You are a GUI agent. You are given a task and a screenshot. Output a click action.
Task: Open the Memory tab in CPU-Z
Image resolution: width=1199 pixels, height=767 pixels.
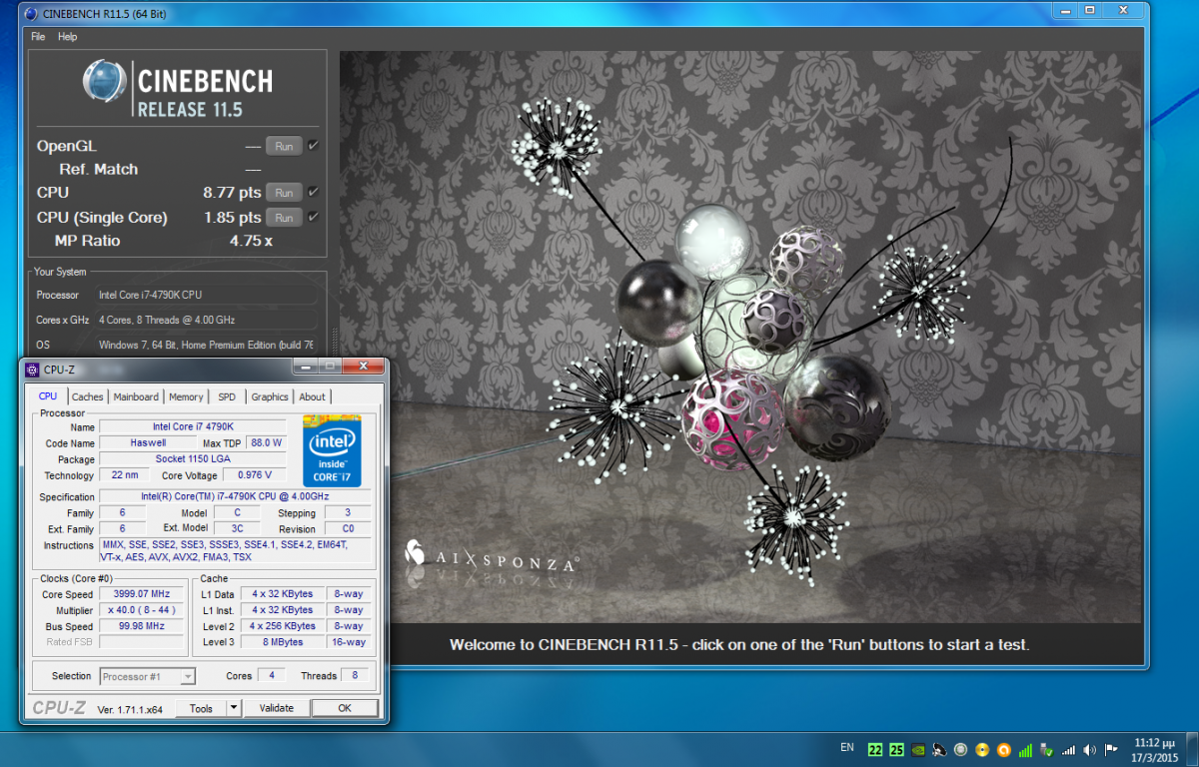(x=186, y=396)
